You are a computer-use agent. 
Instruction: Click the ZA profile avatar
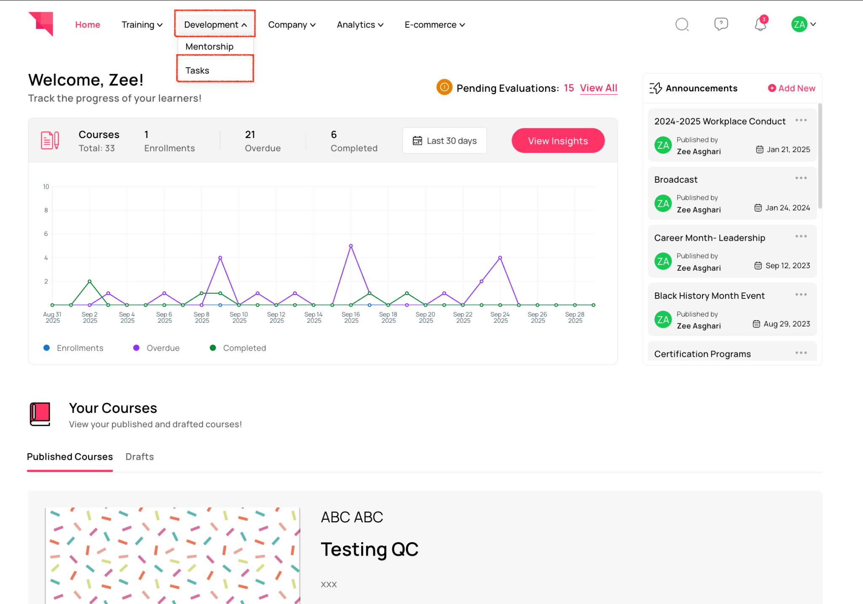pos(799,24)
